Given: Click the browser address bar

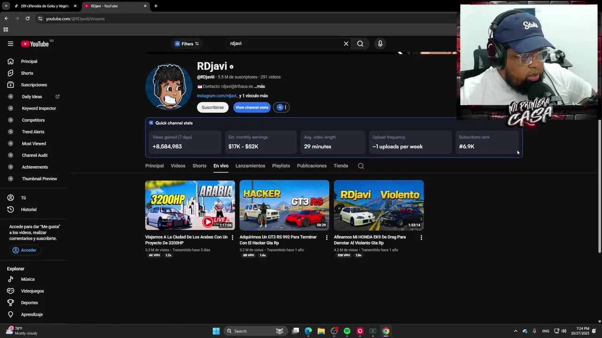Looking at the screenshot, I should (245, 19).
